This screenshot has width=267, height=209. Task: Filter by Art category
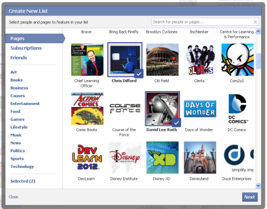14,72
